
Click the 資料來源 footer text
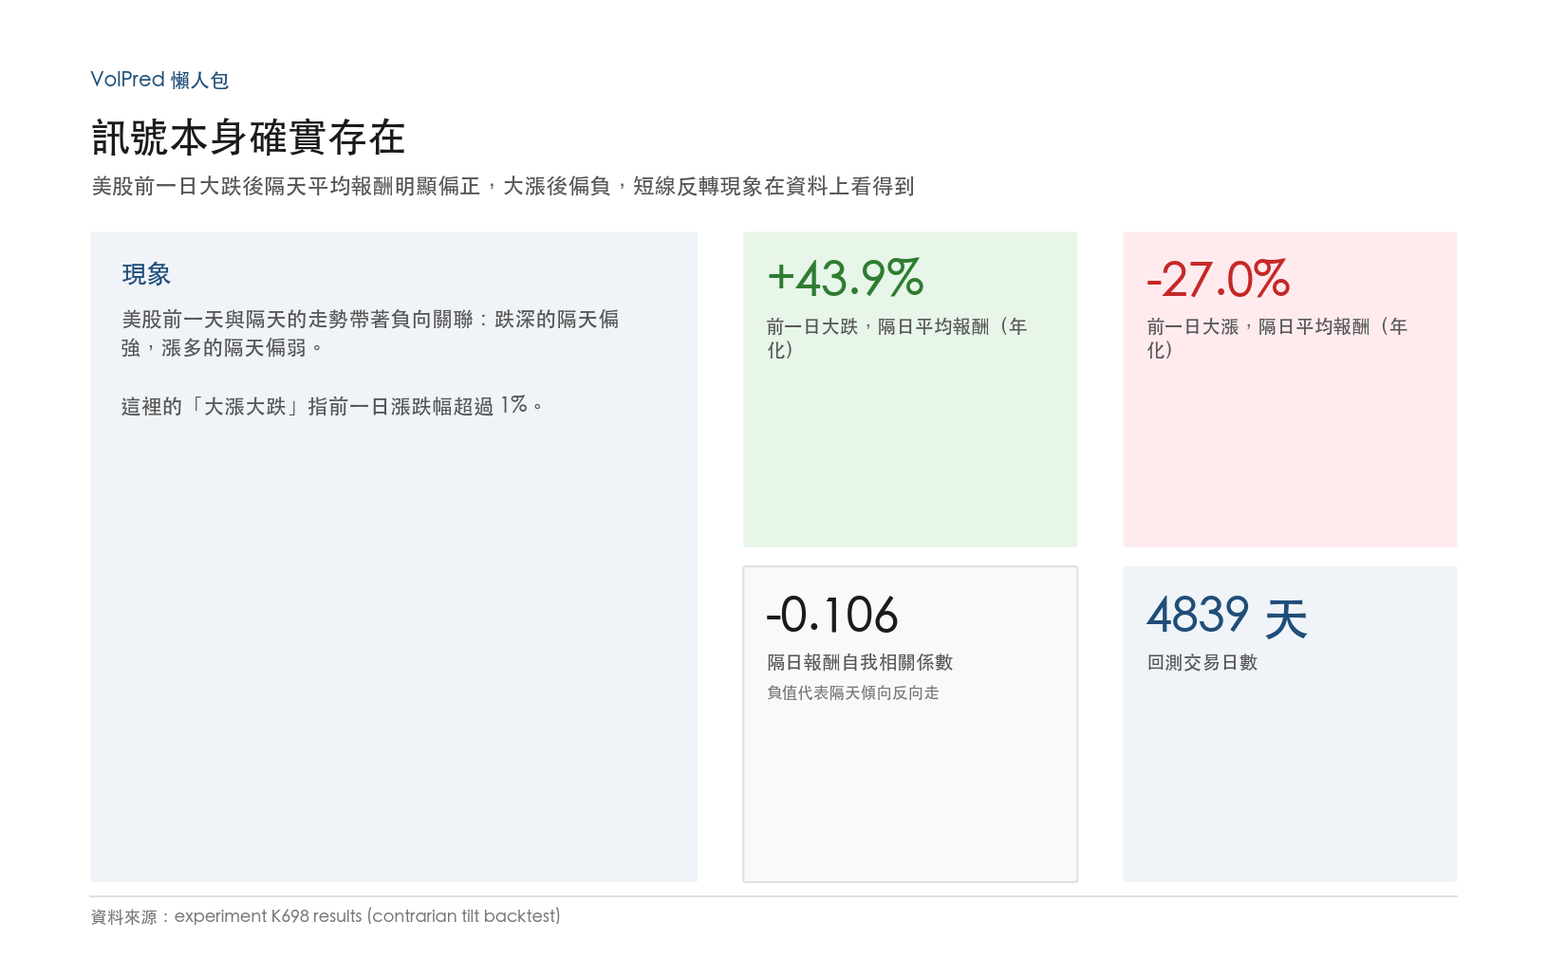[326, 916]
